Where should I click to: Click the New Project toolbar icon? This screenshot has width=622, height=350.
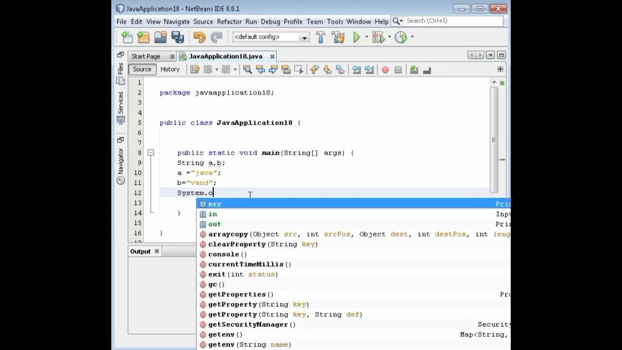point(143,37)
